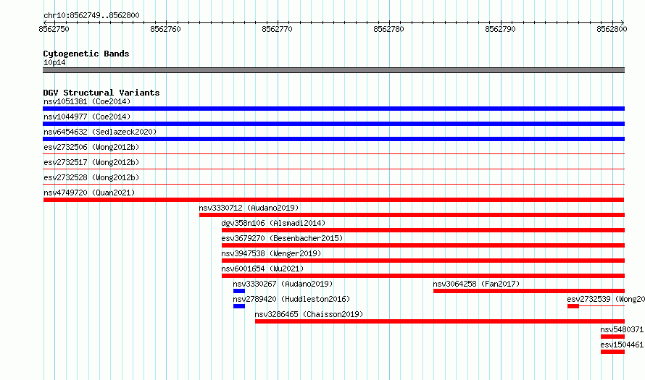Click the red bar of nsv6001654
The height and width of the screenshot is (380, 645).
(x=423, y=276)
